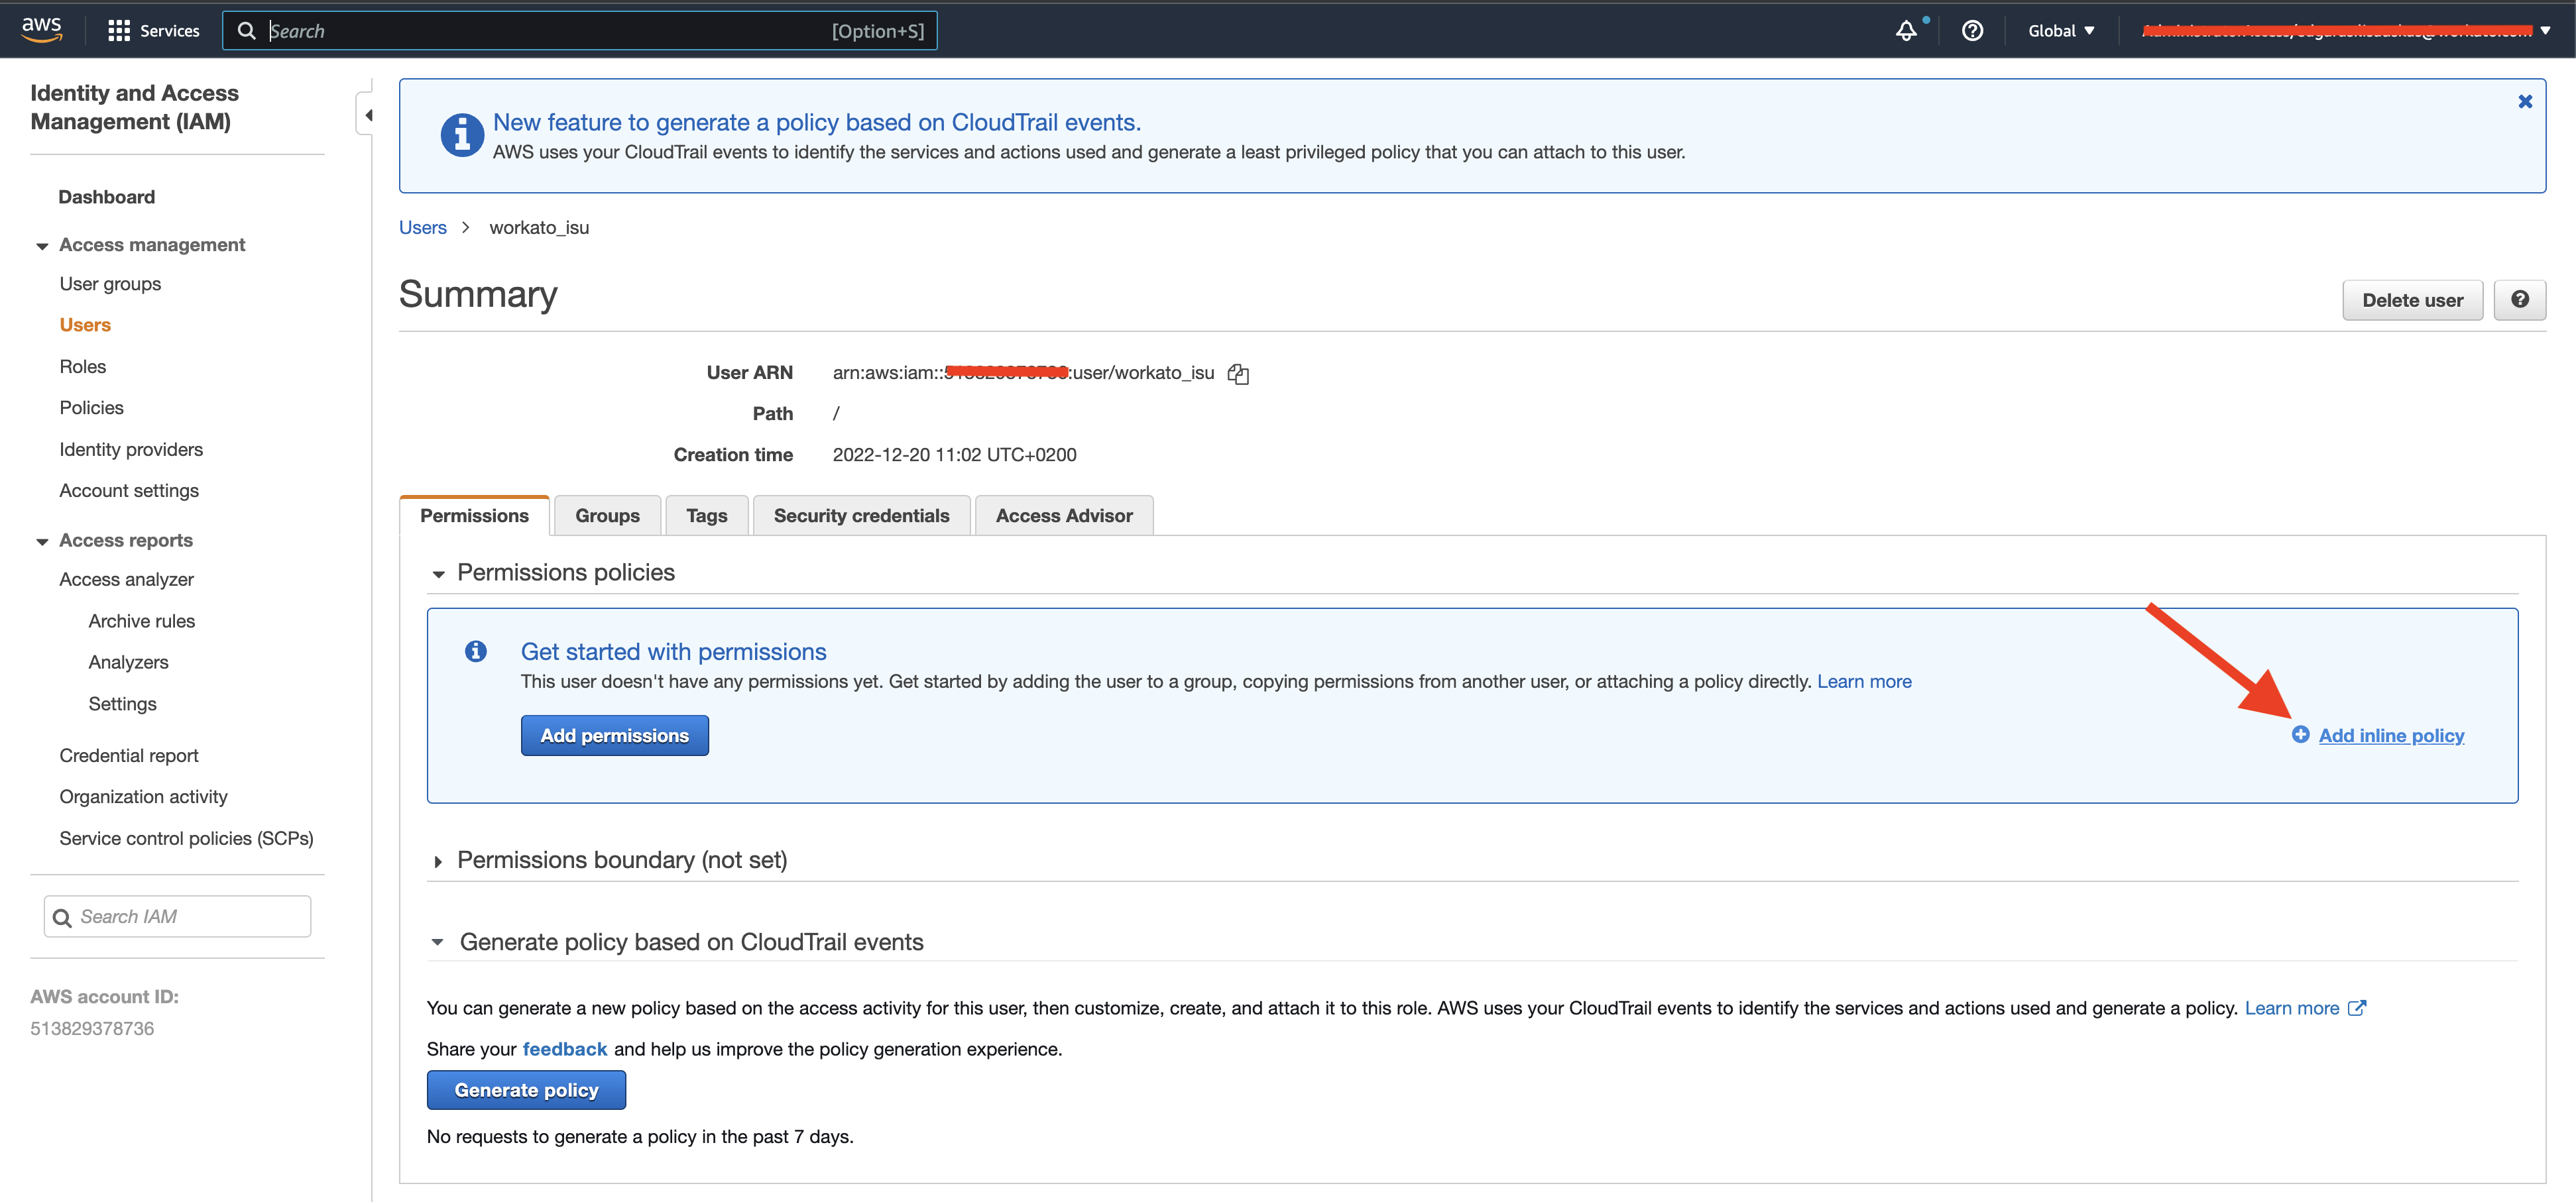Image resolution: width=2576 pixels, height=1202 pixels.
Task: Copy the User ARN with the copy icon
Action: (1238, 373)
